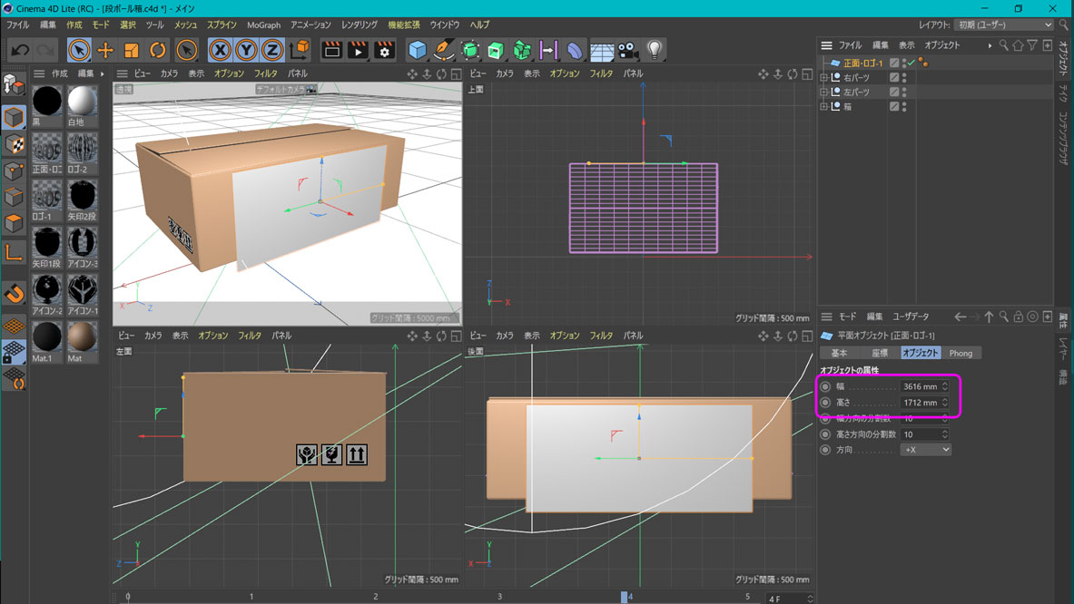This screenshot has width=1074, height=604.
Task: Expand the 箱 object hierarchy
Action: point(824,107)
